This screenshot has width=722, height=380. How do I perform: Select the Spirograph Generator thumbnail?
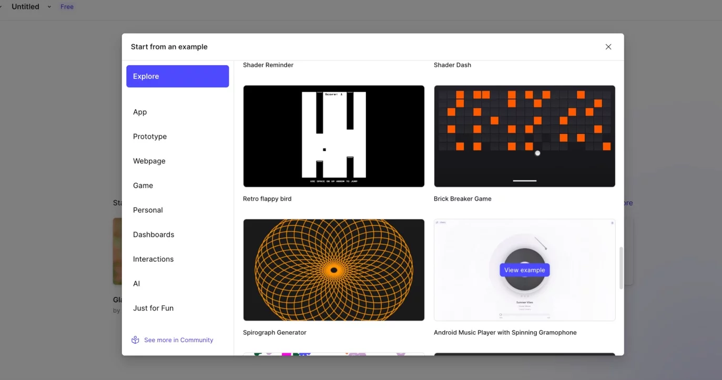click(333, 270)
